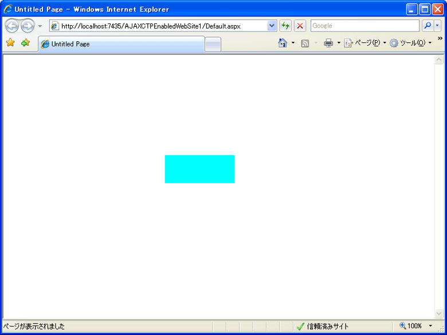Click the Home icon
This screenshot has width=447, height=335.
(283, 43)
